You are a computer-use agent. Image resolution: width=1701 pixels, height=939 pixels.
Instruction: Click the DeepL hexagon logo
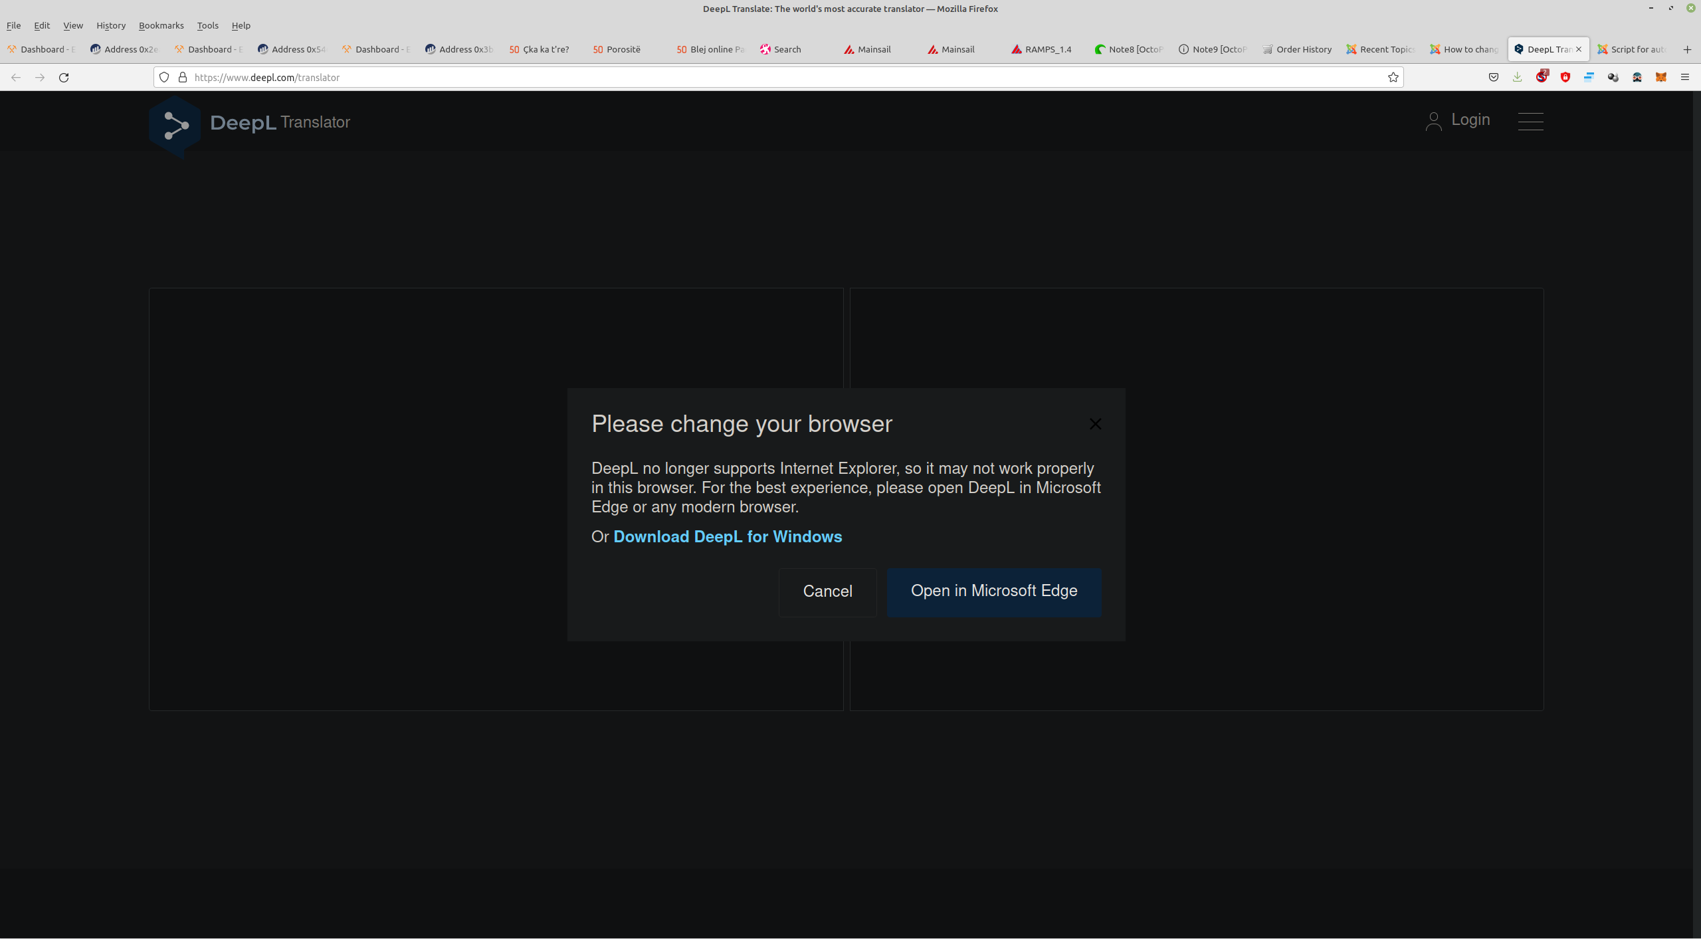pos(175,125)
